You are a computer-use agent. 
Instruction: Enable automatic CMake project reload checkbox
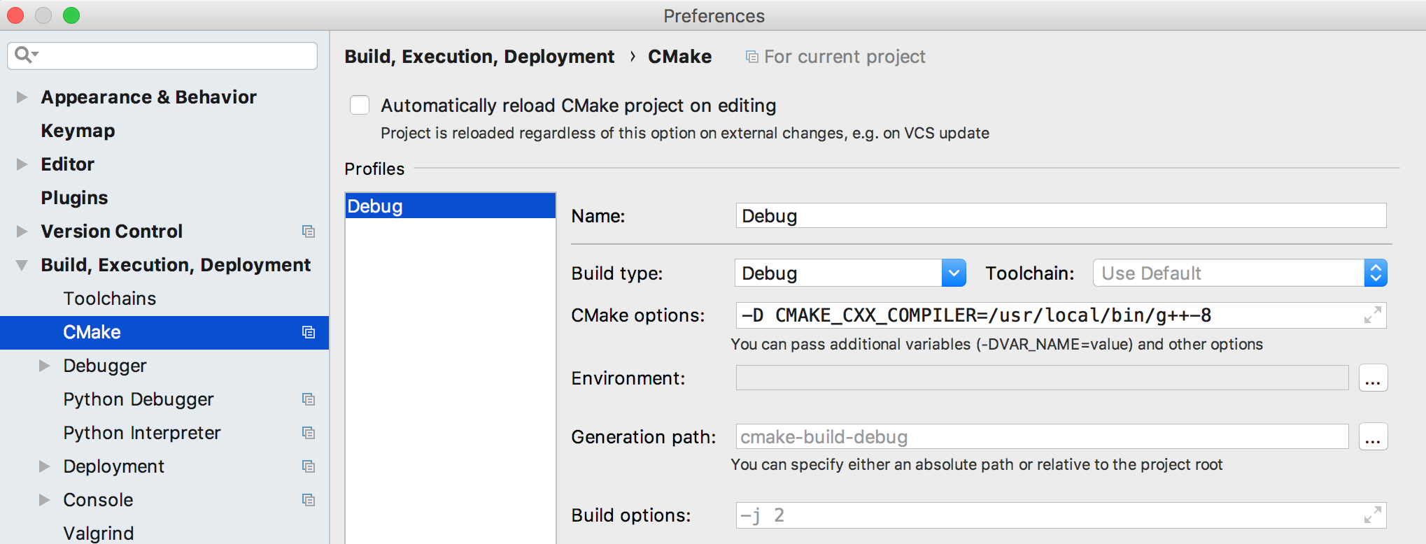360,106
